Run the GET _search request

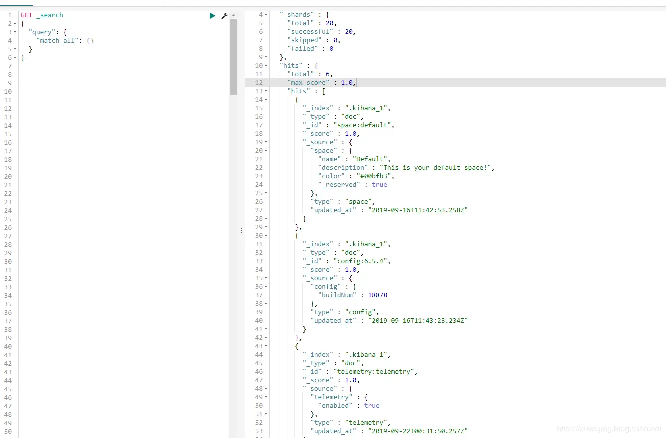click(212, 16)
